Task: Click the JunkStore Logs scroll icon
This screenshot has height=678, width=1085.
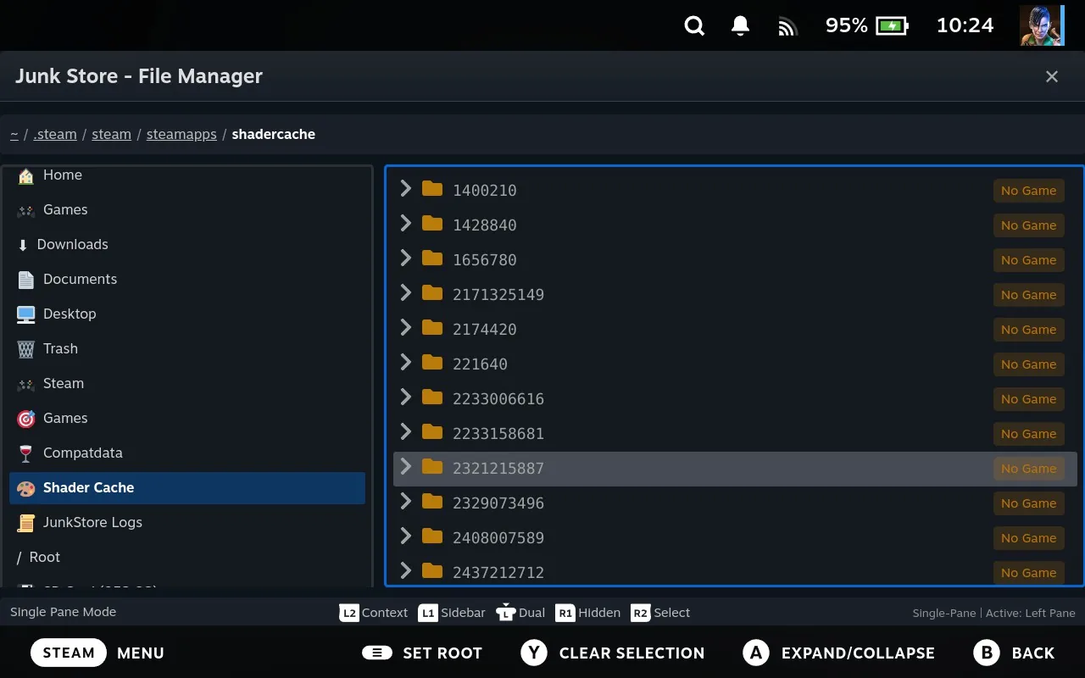Action: [x=26, y=523]
